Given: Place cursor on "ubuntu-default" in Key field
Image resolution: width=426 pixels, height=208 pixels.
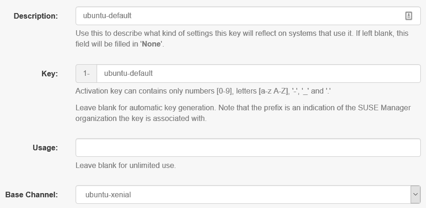Looking at the screenshot, I should [x=128, y=73].
